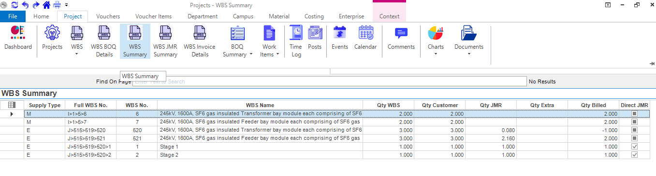Uncheck Direct JMR for Stage 2
This screenshot has width=656, height=176.
(x=634, y=155)
